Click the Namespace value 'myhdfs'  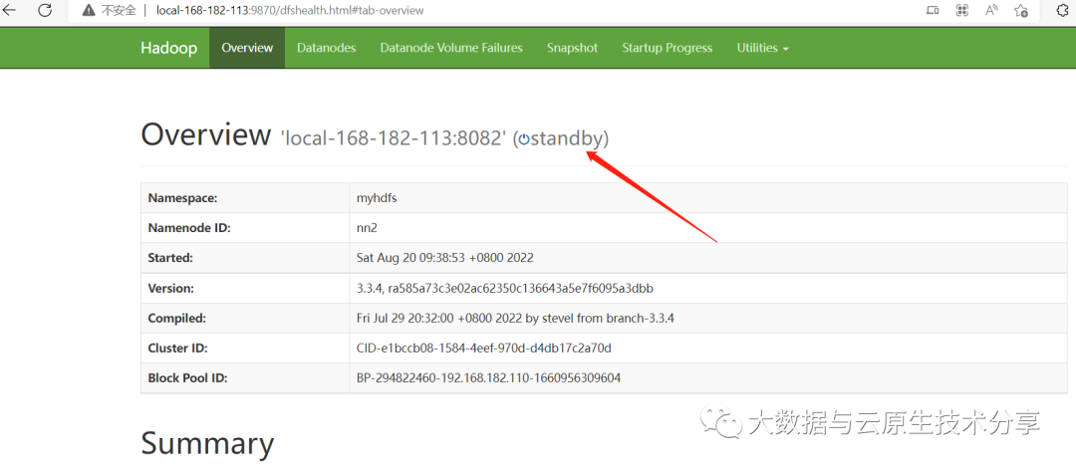[x=377, y=198]
